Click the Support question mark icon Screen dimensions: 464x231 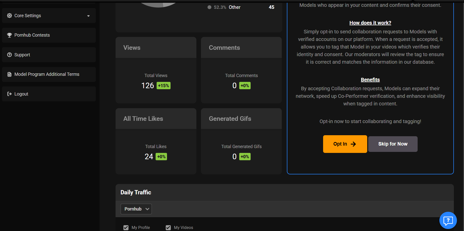(9, 55)
